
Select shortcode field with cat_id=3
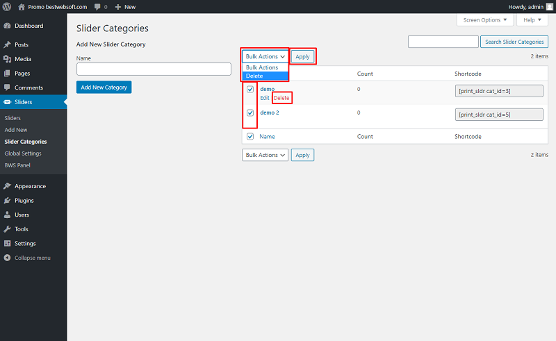(x=499, y=91)
